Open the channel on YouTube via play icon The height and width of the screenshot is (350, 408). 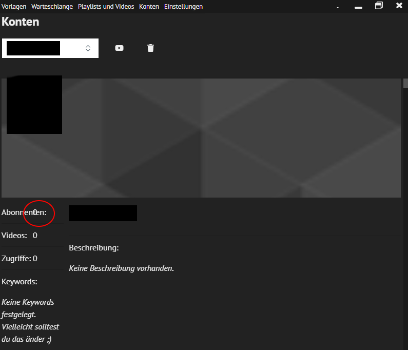click(x=119, y=48)
